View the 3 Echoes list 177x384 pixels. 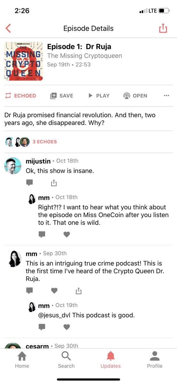(x=45, y=142)
